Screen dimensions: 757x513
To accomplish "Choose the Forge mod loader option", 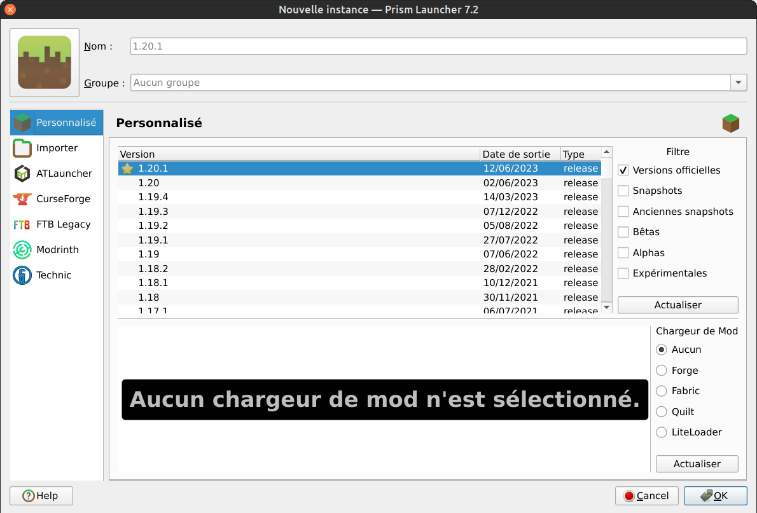I will (662, 371).
